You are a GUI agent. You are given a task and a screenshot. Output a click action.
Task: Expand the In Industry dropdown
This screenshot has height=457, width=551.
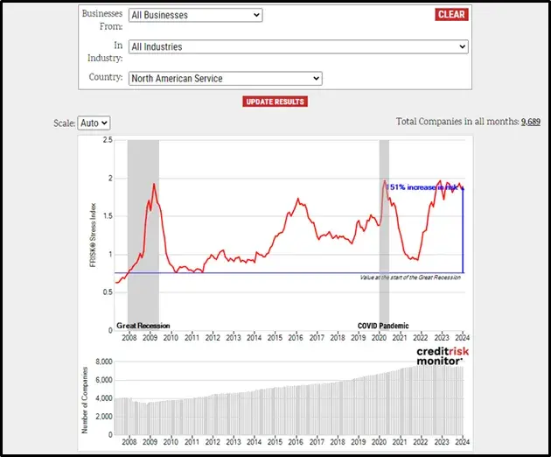[298, 46]
